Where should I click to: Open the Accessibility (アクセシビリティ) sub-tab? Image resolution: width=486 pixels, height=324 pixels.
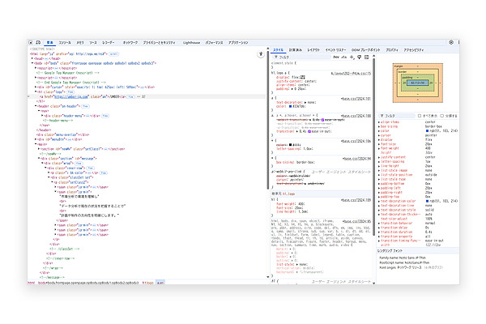tap(413, 50)
